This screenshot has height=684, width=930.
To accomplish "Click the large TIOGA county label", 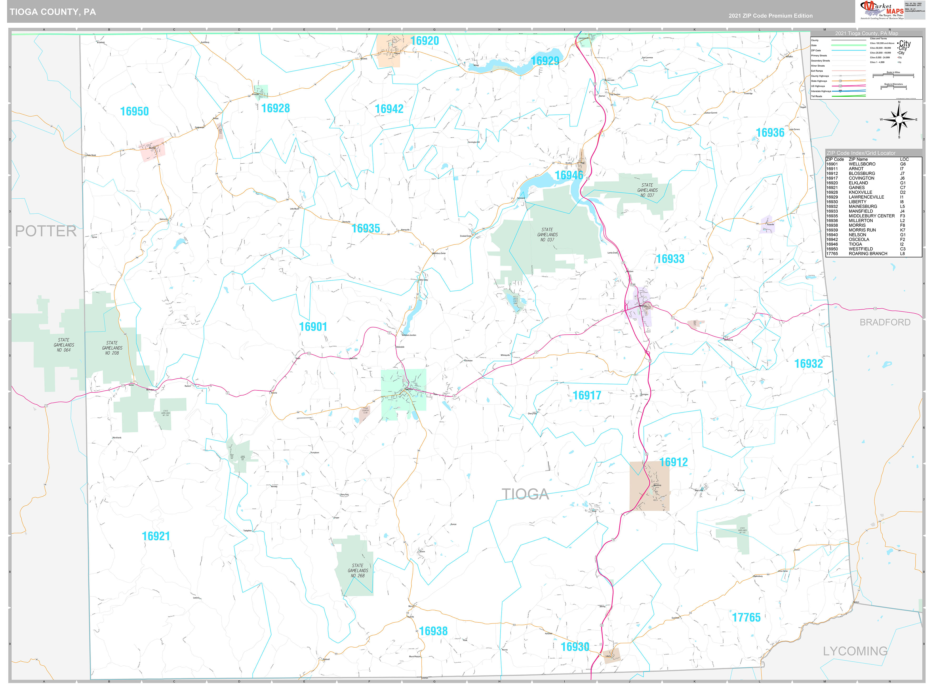I will pos(526,494).
